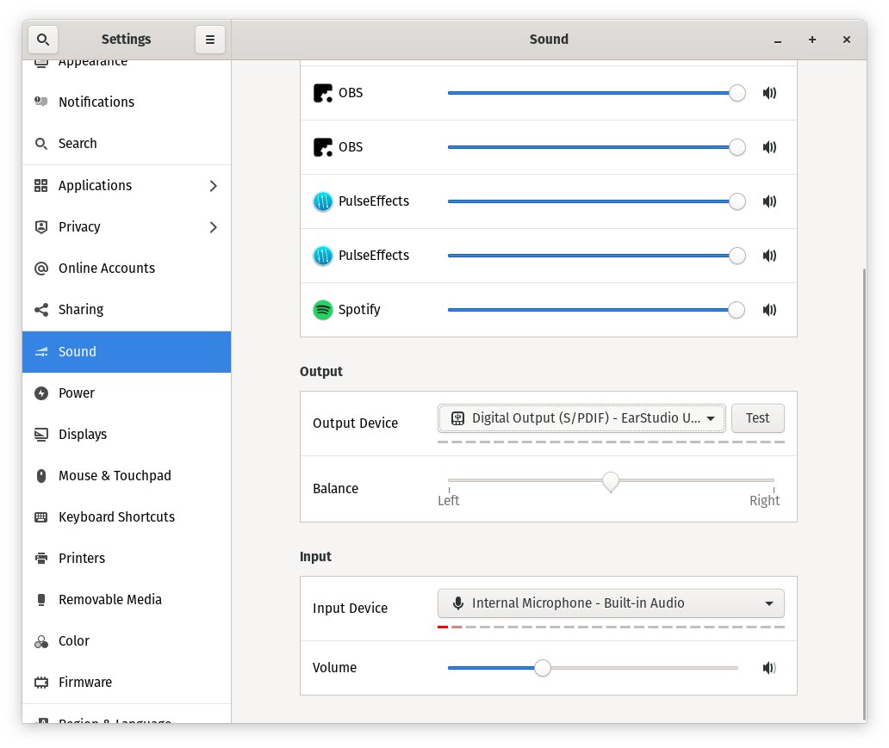
Task: Click the Color circles icon
Action: point(40,641)
